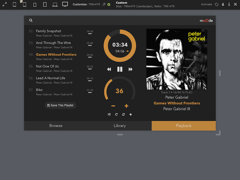Toggle countdown with the time arrow

tap(127, 51)
